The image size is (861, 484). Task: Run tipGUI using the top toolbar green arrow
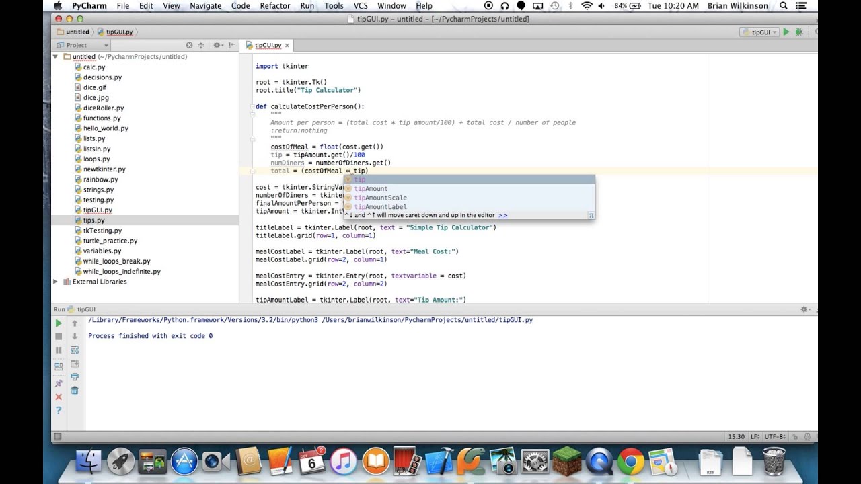click(786, 32)
